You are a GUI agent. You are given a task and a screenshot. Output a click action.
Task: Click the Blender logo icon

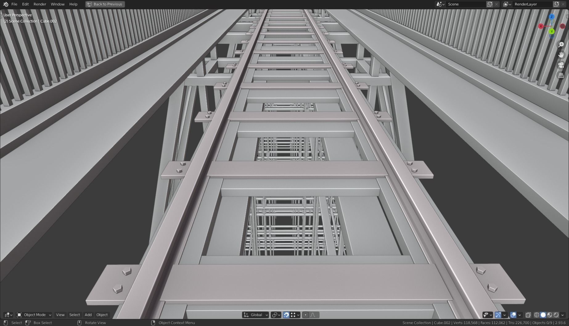click(6, 4)
